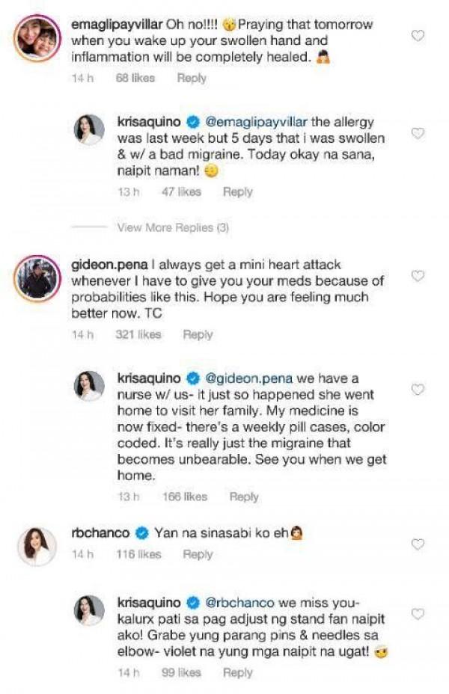
Task: Tap heart on krisaquino's reply about nurse
Action: coord(418,390)
